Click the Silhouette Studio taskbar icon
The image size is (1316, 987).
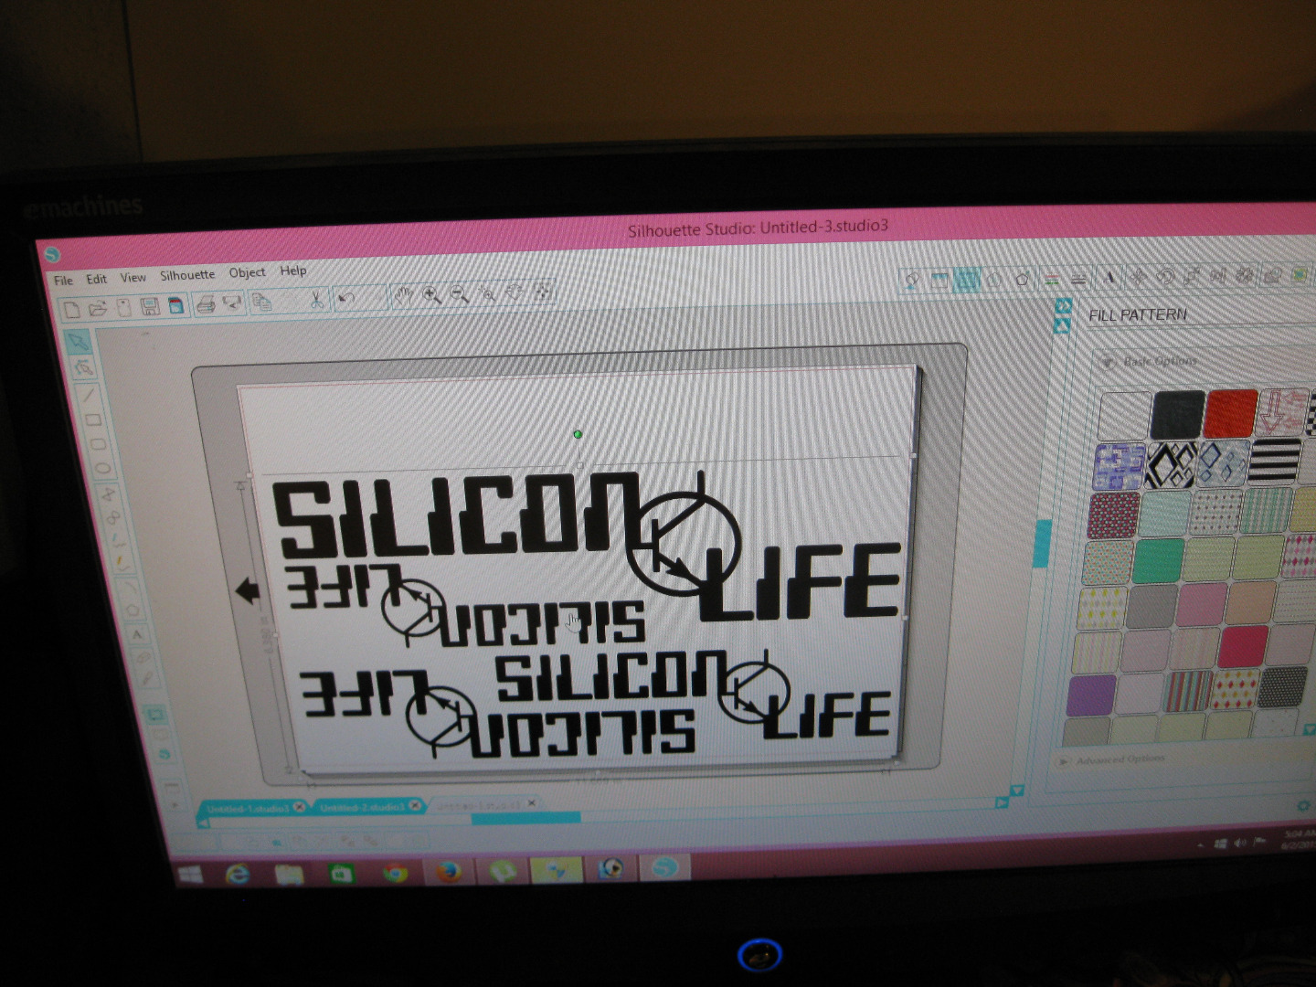664,866
